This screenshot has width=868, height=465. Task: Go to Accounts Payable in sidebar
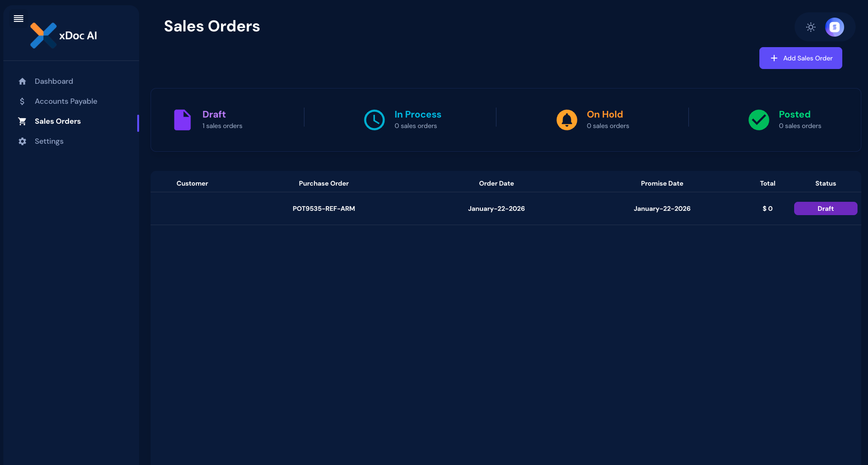point(66,101)
